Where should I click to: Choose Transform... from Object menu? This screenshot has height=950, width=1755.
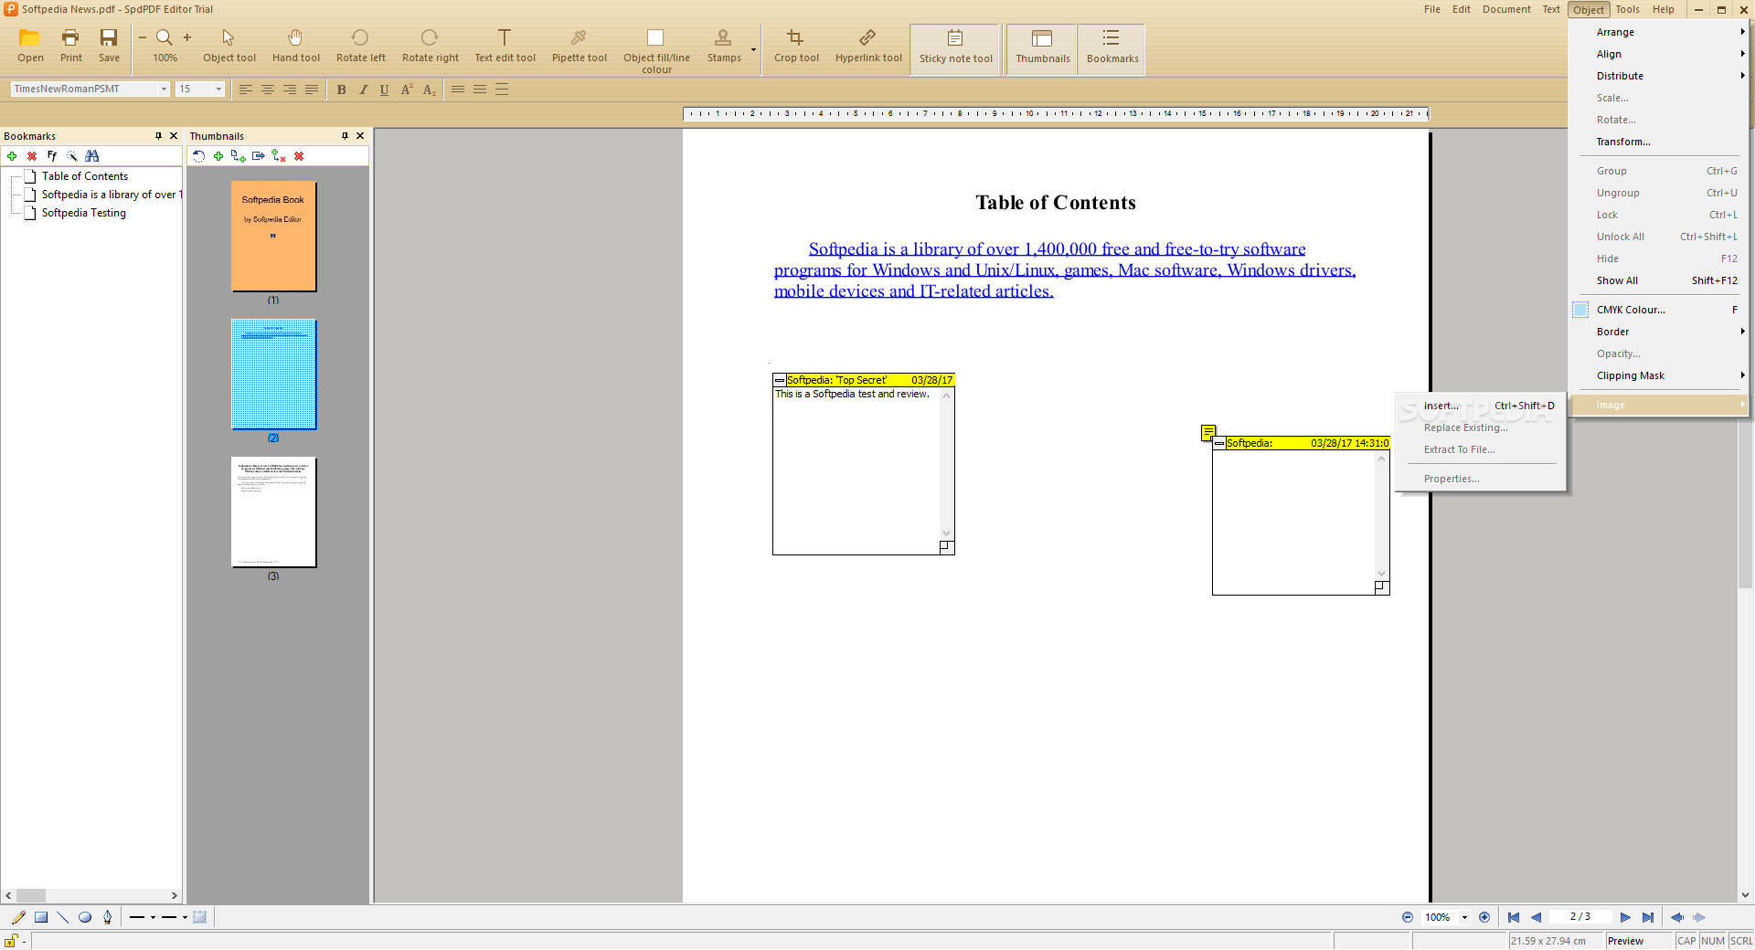click(1658, 142)
